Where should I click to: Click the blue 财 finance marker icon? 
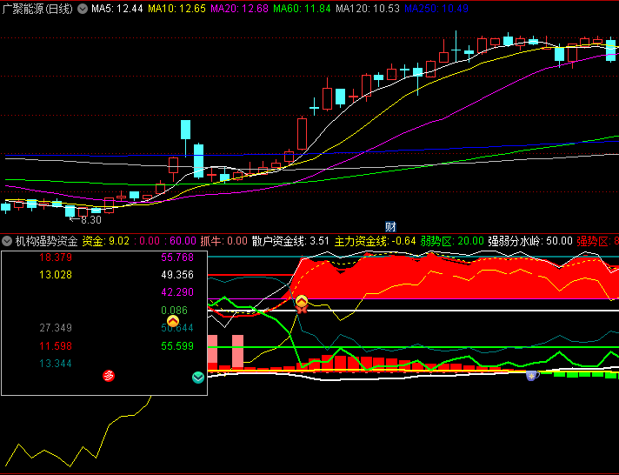coord(390,227)
